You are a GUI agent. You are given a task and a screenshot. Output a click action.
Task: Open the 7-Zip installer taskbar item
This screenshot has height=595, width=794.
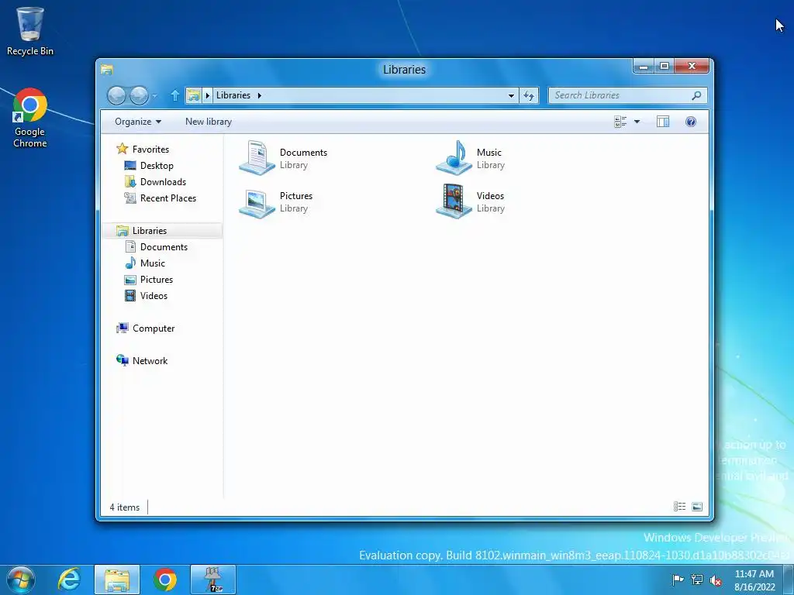[x=213, y=580]
